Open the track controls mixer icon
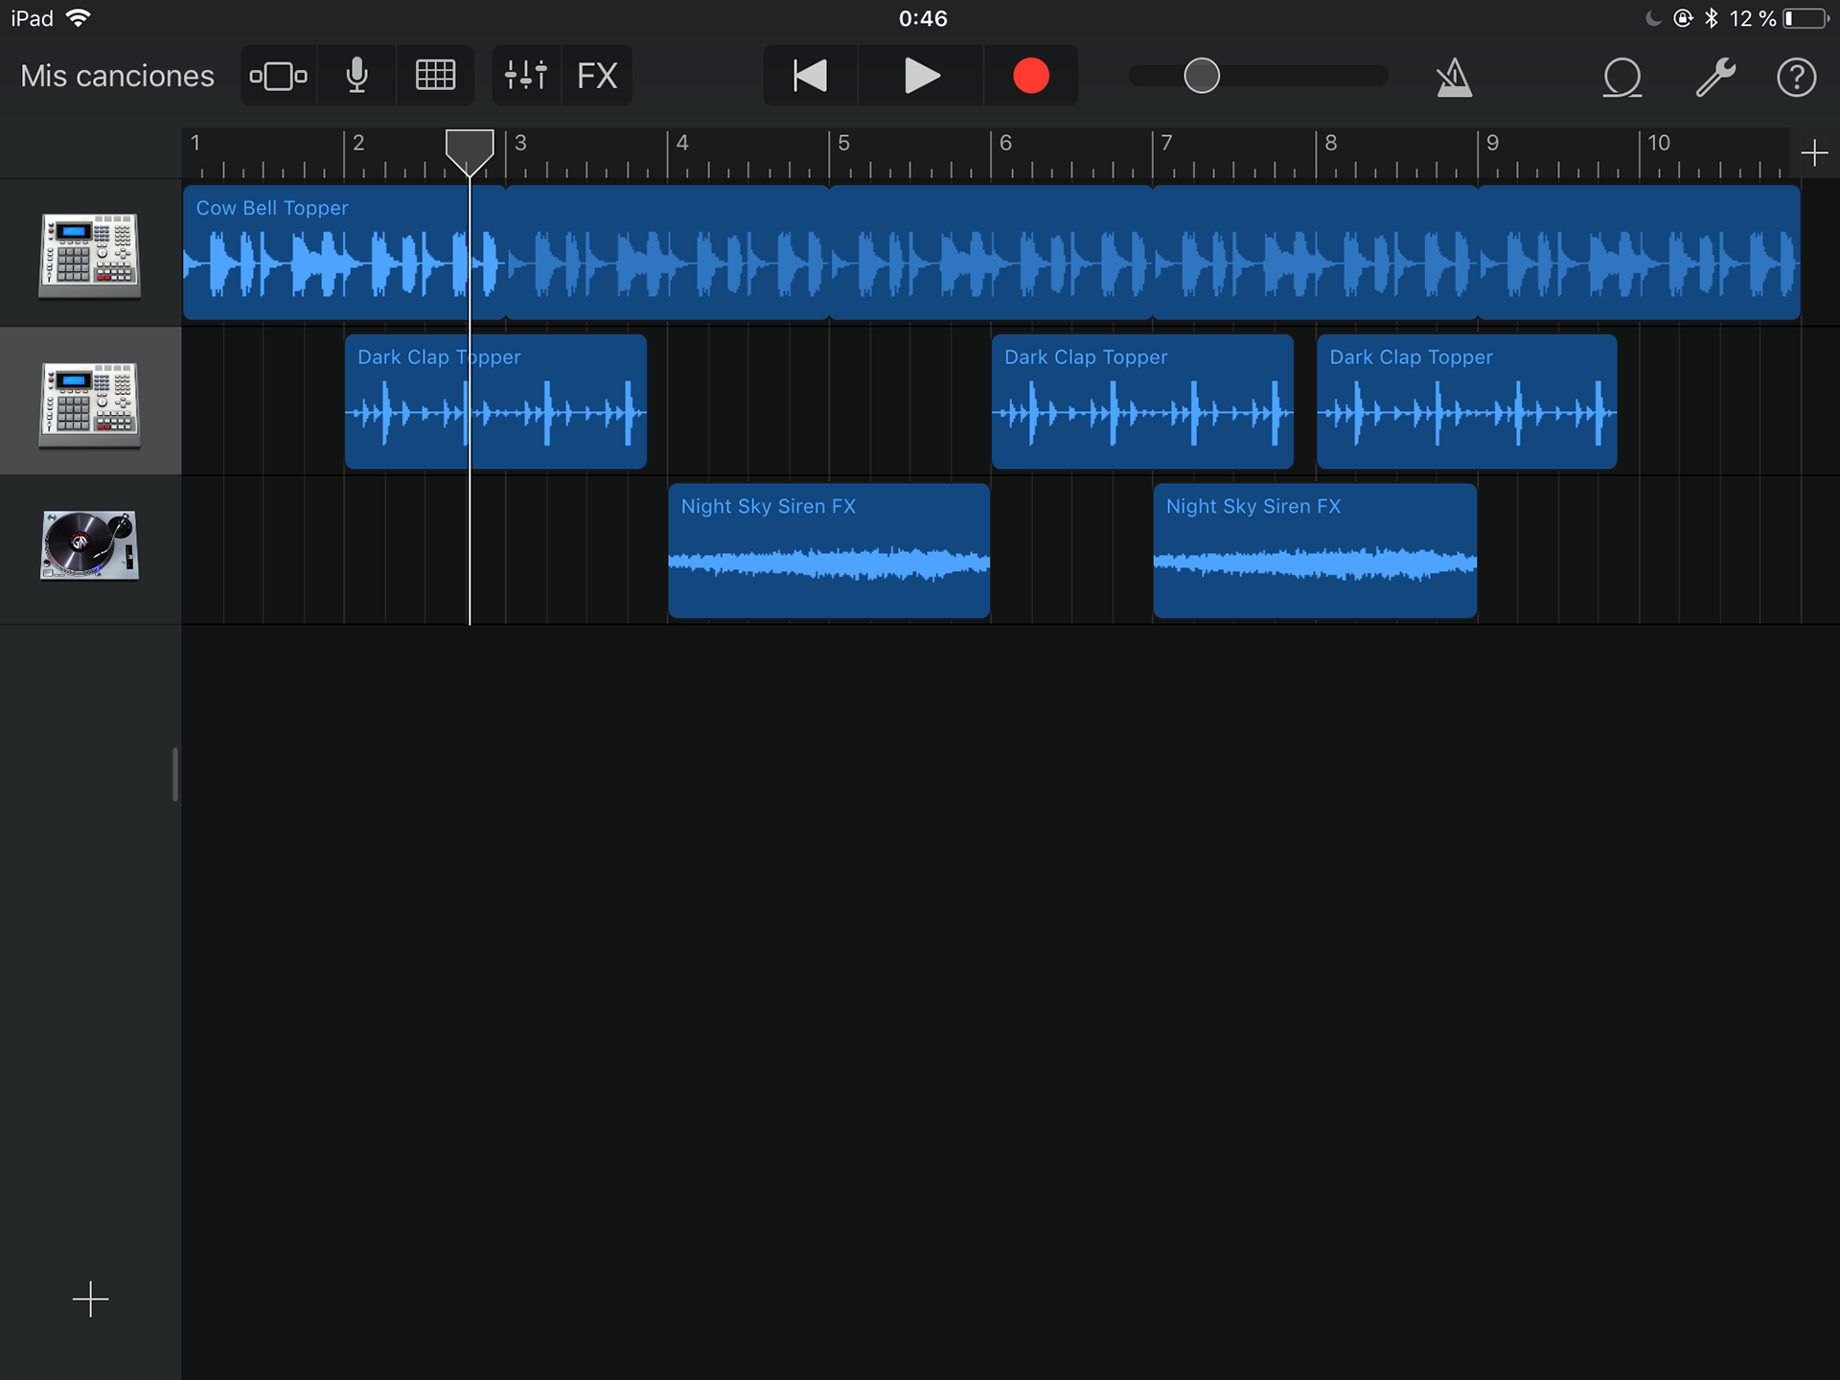This screenshot has width=1840, height=1380. 525,75
